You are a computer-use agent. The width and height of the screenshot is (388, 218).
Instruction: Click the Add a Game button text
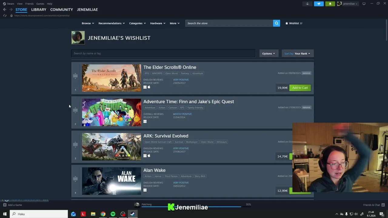15,205
